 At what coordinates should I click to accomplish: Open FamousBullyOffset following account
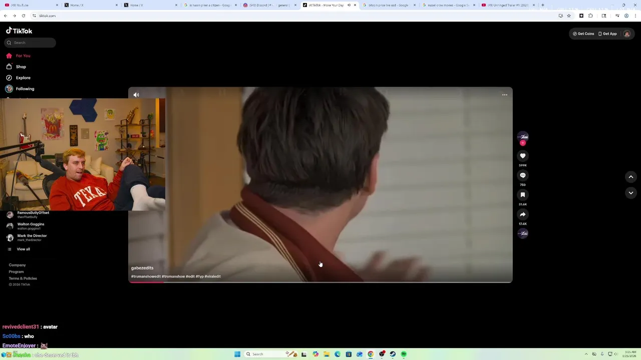pos(29,214)
